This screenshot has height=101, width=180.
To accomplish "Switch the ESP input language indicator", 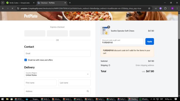I will pos(161,99).
